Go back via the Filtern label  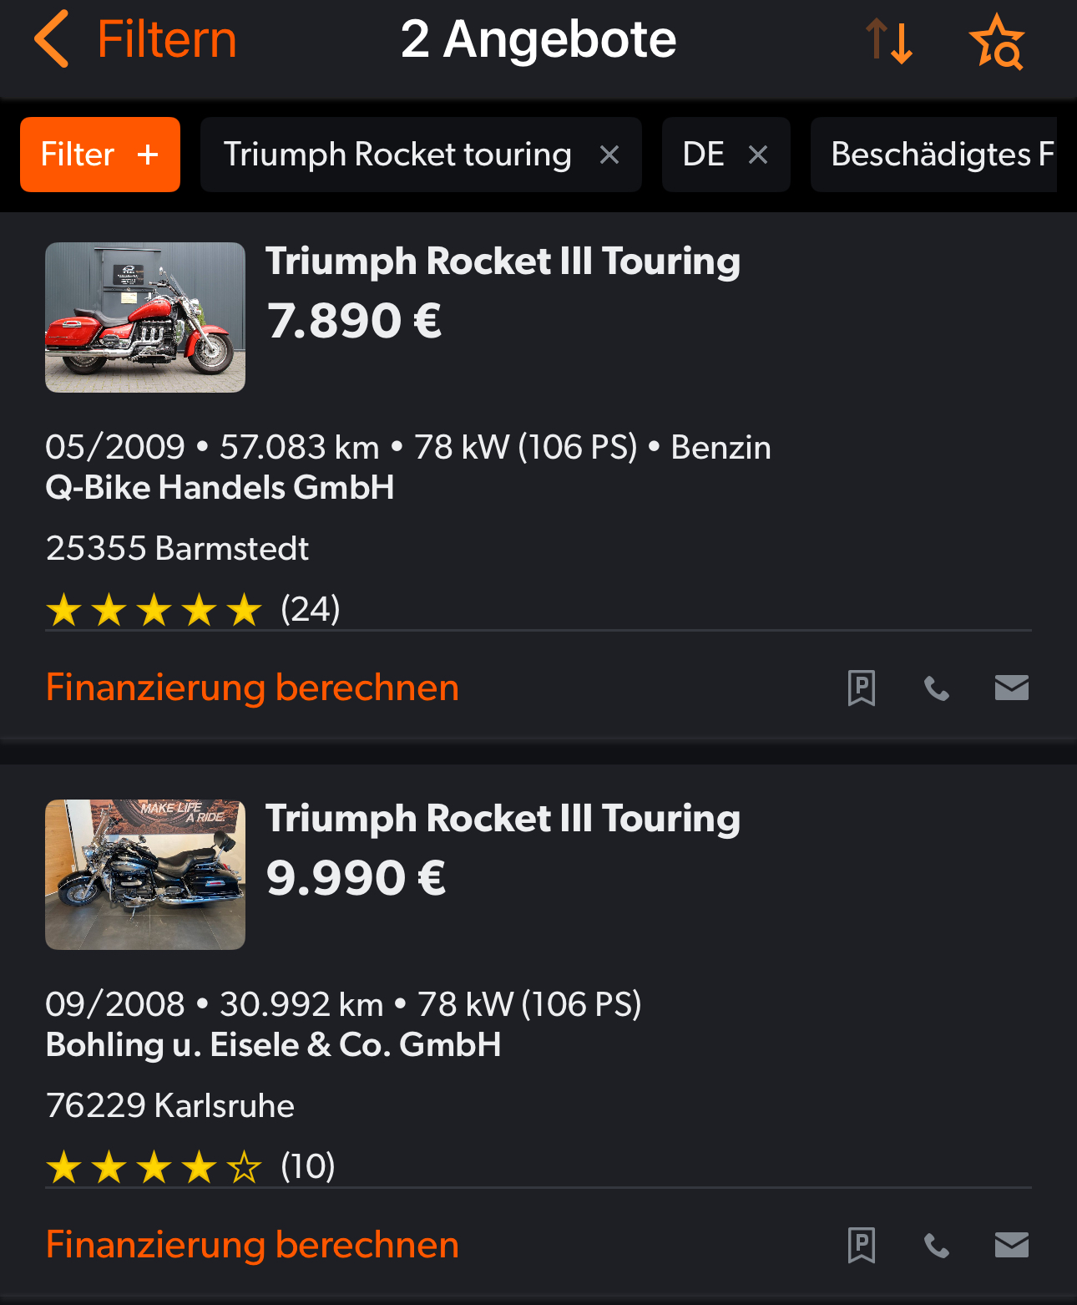pos(167,39)
